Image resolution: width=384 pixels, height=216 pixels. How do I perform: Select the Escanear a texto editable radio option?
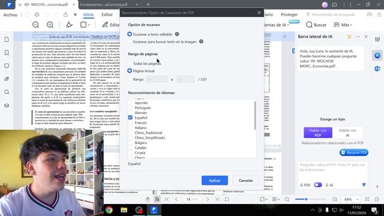coord(130,34)
